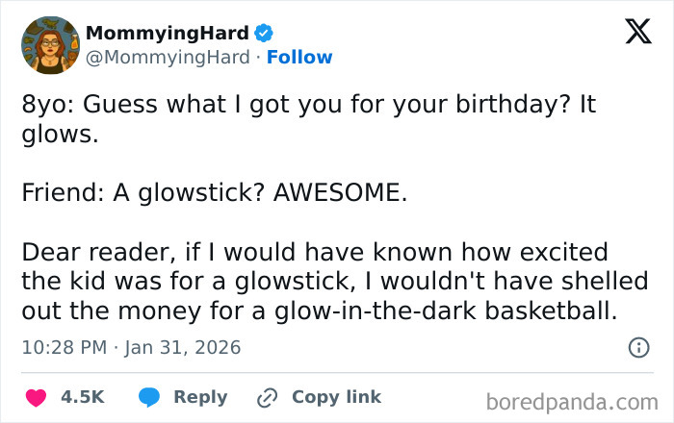The height and width of the screenshot is (423, 674).
Task: Click the MommyingHard display name
Action: tap(168, 35)
